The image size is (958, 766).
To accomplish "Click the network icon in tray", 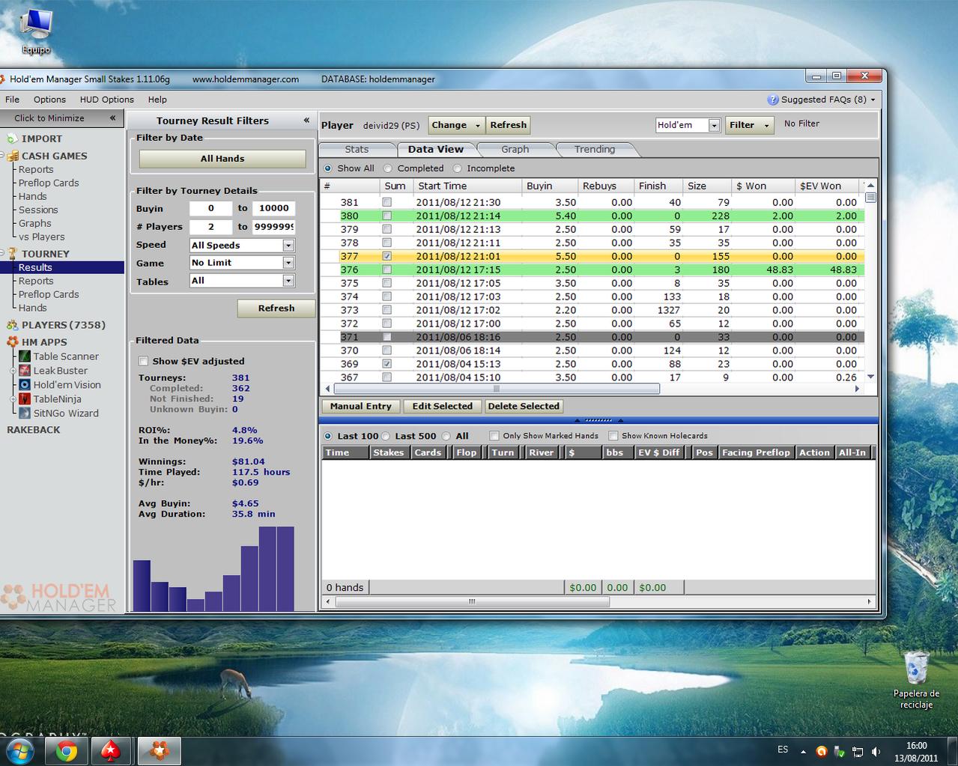I will (857, 751).
